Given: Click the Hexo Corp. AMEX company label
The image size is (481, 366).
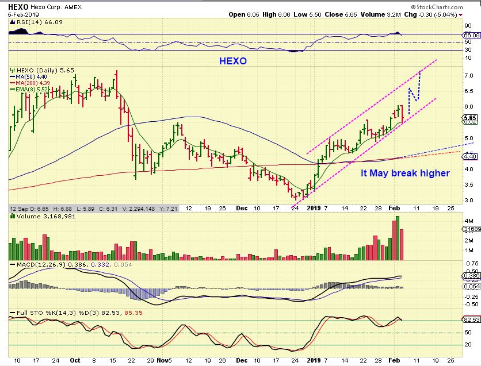Looking at the screenshot, I should coord(56,7).
